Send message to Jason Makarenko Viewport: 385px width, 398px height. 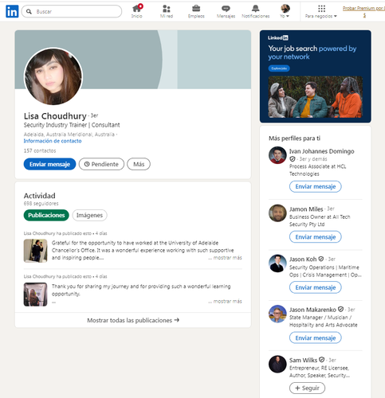click(x=316, y=338)
